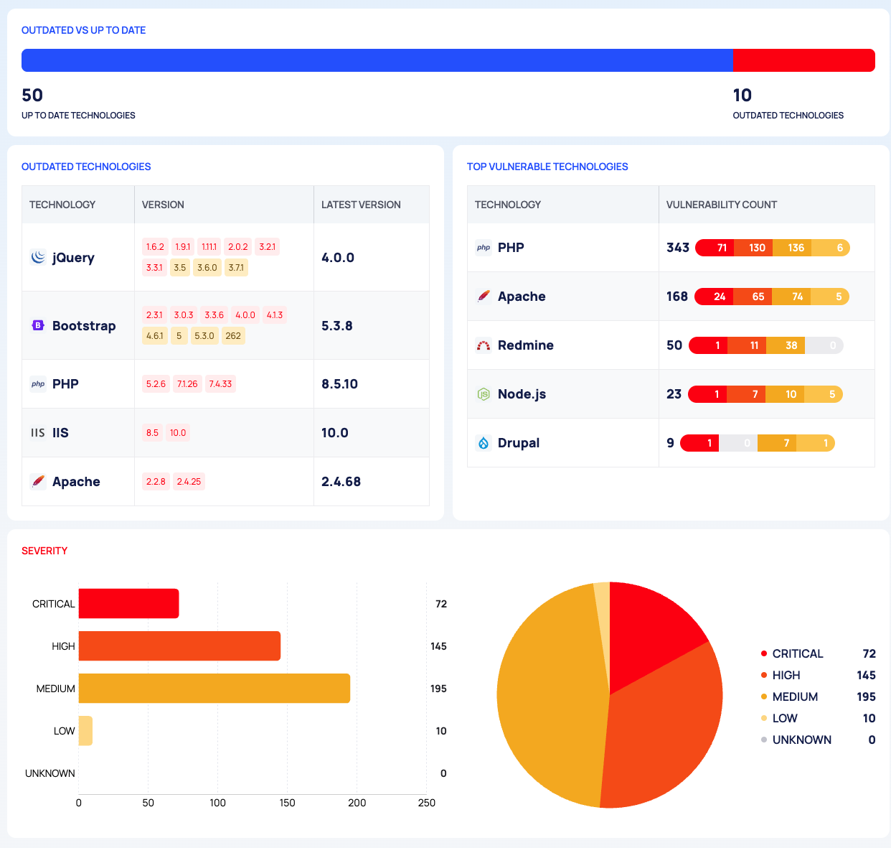This screenshot has width=891, height=848.
Task: Click the PHP icon in Top Vulnerable Technologies
Action: click(484, 248)
